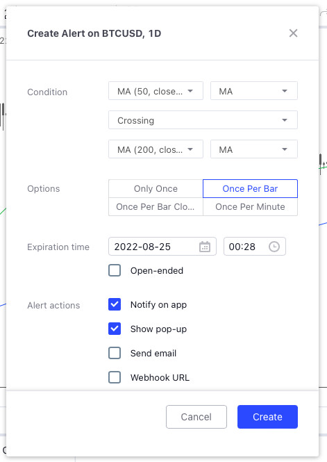Enable the Open-ended checkbox
The image size is (327, 462).
(x=115, y=270)
